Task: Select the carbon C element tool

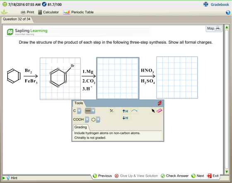Action: point(75,111)
